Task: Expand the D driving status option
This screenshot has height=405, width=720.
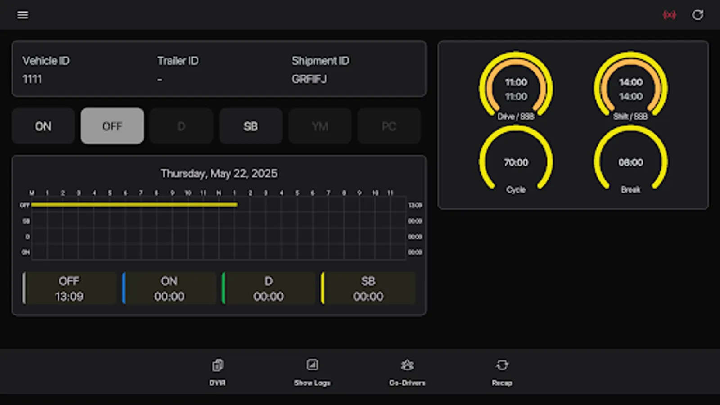Action: click(181, 126)
